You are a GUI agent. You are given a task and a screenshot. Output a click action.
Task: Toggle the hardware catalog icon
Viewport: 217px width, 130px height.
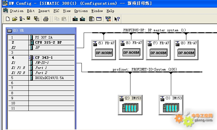[x=92, y=19]
